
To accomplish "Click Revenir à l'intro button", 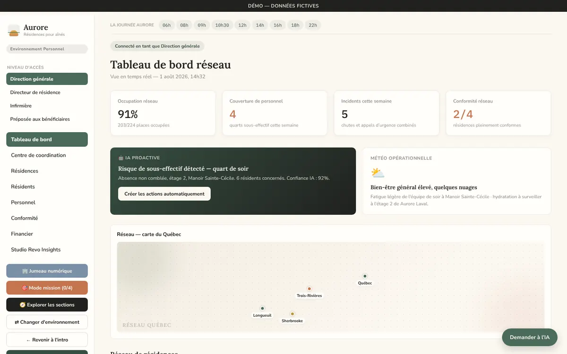I will point(47,340).
